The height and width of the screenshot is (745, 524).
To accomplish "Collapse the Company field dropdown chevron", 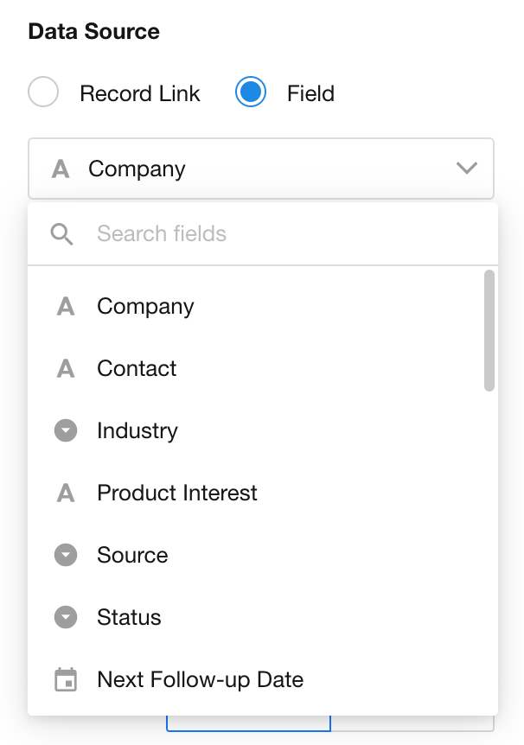I will click(467, 169).
